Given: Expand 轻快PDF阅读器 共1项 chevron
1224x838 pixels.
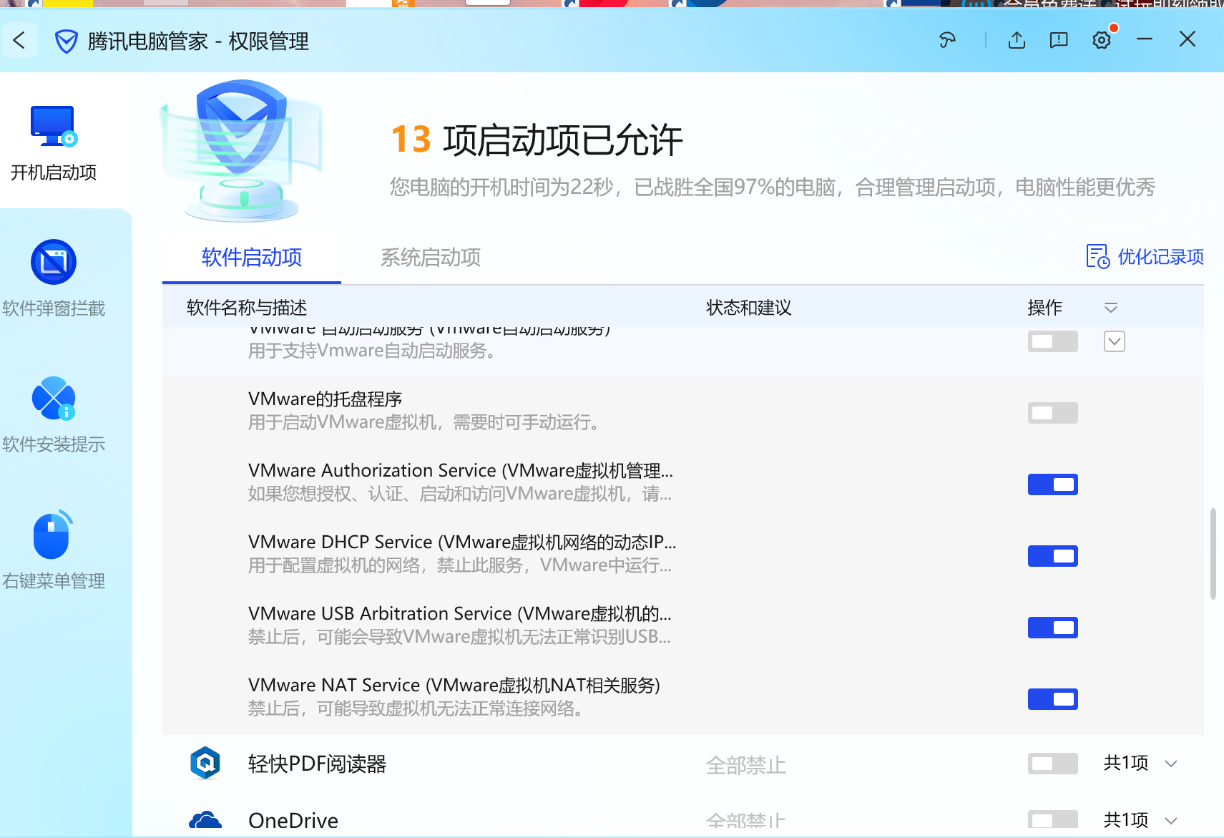Looking at the screenshot, I should point(1171,764).
